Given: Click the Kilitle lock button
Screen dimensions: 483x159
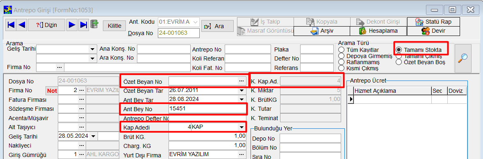Looking at the screenshot, I should [114, 26].
